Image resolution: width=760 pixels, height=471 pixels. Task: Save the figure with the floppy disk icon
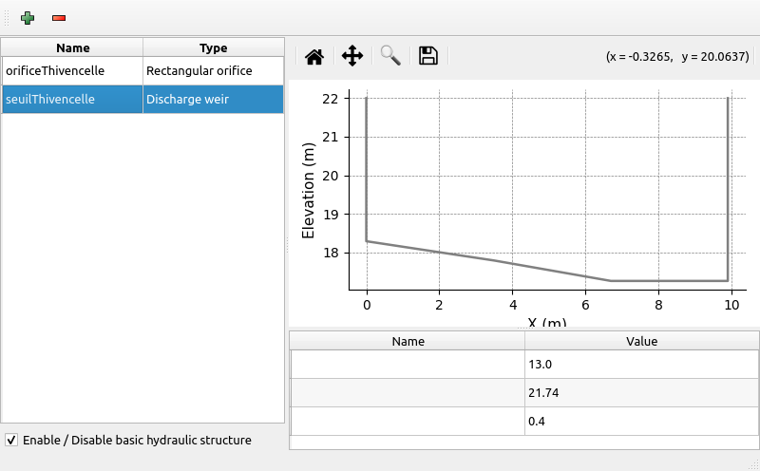pyautogui.click(x=428, y=56)
